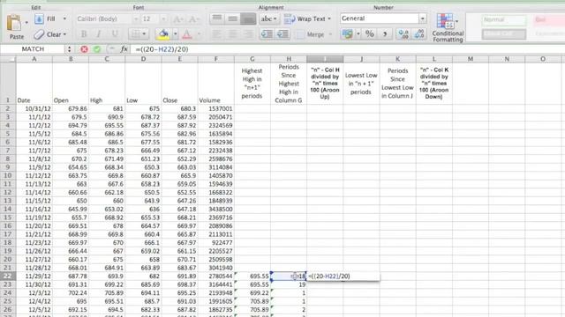This screenshot has width=565, height=317.
Task: Toggle Italic formatting
Action: tap(99, 34)
